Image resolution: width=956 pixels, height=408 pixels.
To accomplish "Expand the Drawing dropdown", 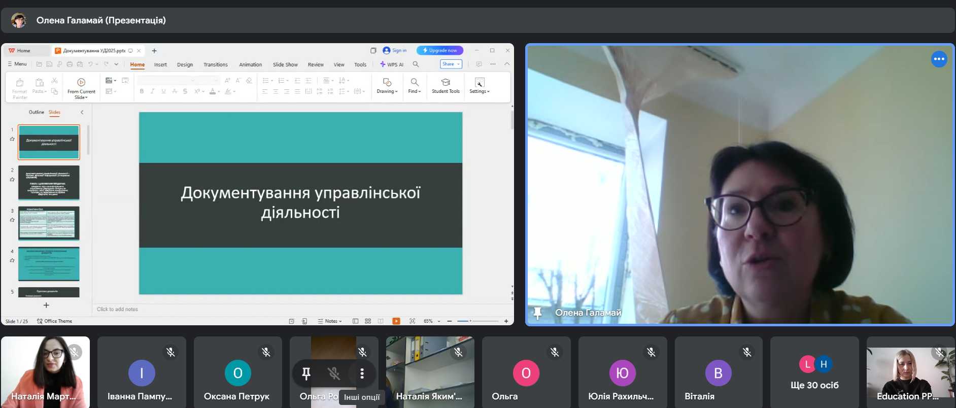I will tap(387, 91).
